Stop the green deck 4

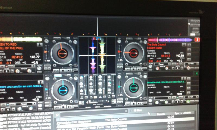[133, 104]
